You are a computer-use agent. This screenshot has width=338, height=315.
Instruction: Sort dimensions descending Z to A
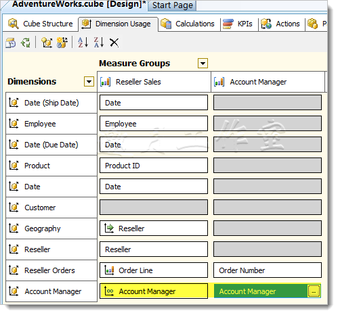coord(99,43)
